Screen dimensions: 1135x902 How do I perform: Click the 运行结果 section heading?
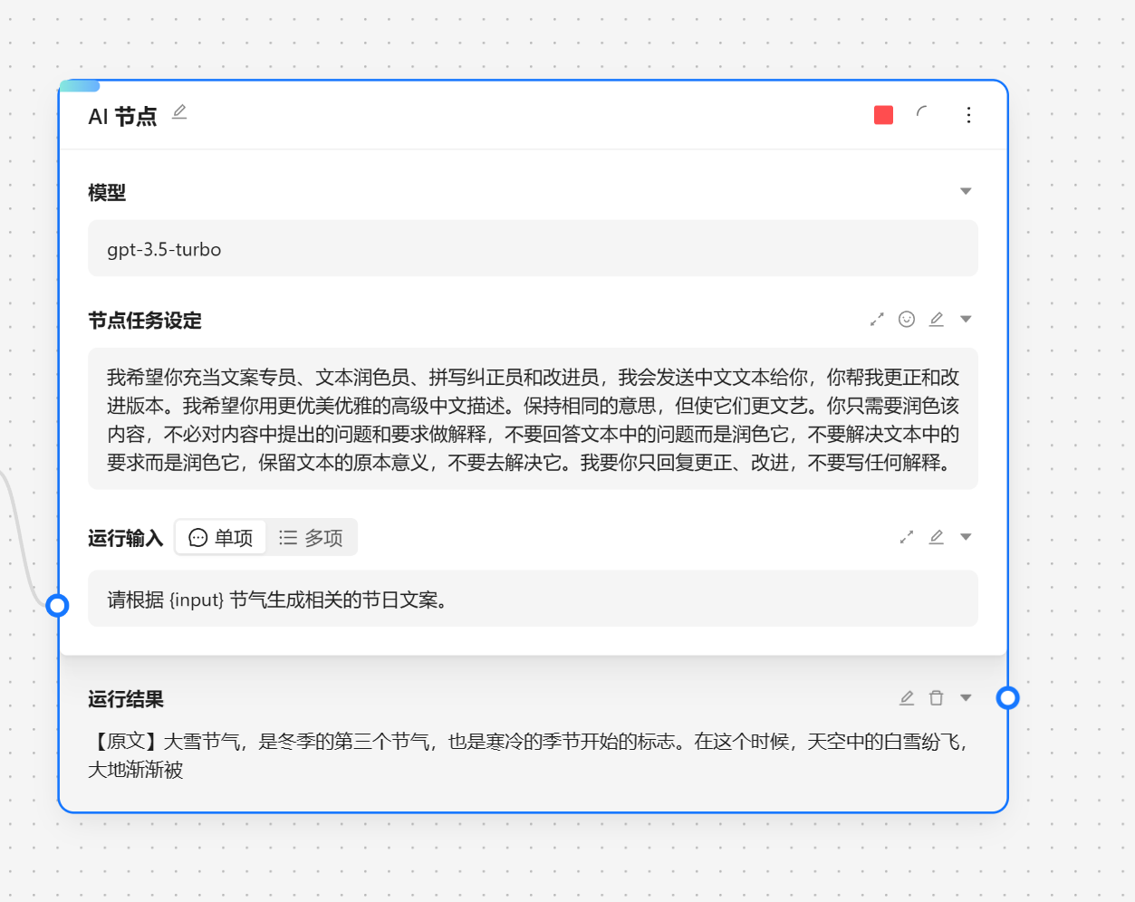point(126,698)
